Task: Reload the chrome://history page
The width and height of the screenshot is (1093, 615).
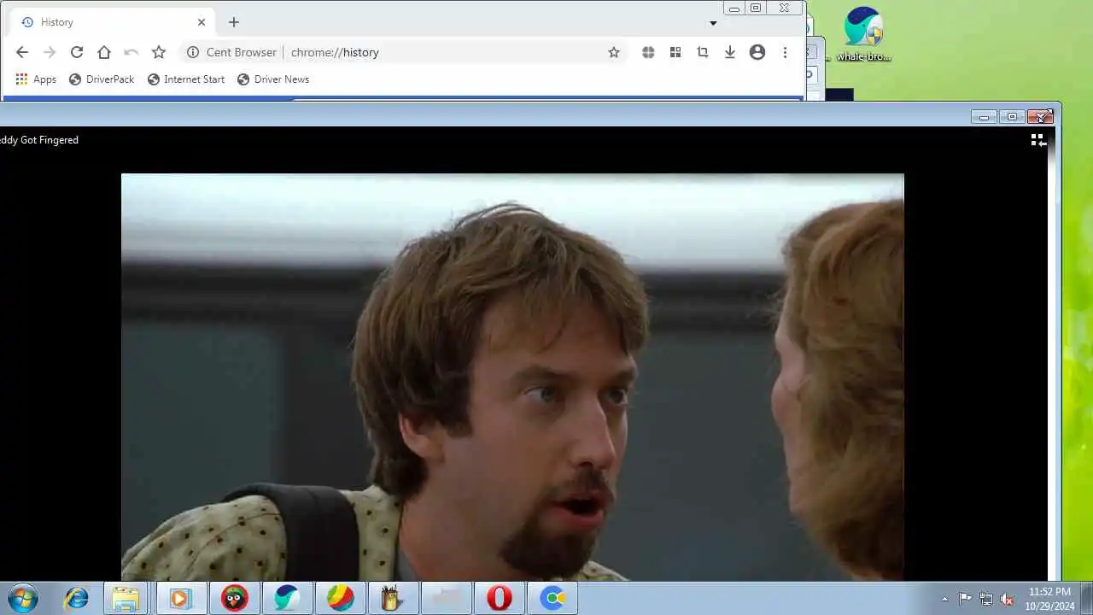Action: coord(77,52)
